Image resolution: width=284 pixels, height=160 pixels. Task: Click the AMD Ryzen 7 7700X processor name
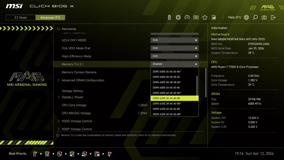[x=235, y=67]
